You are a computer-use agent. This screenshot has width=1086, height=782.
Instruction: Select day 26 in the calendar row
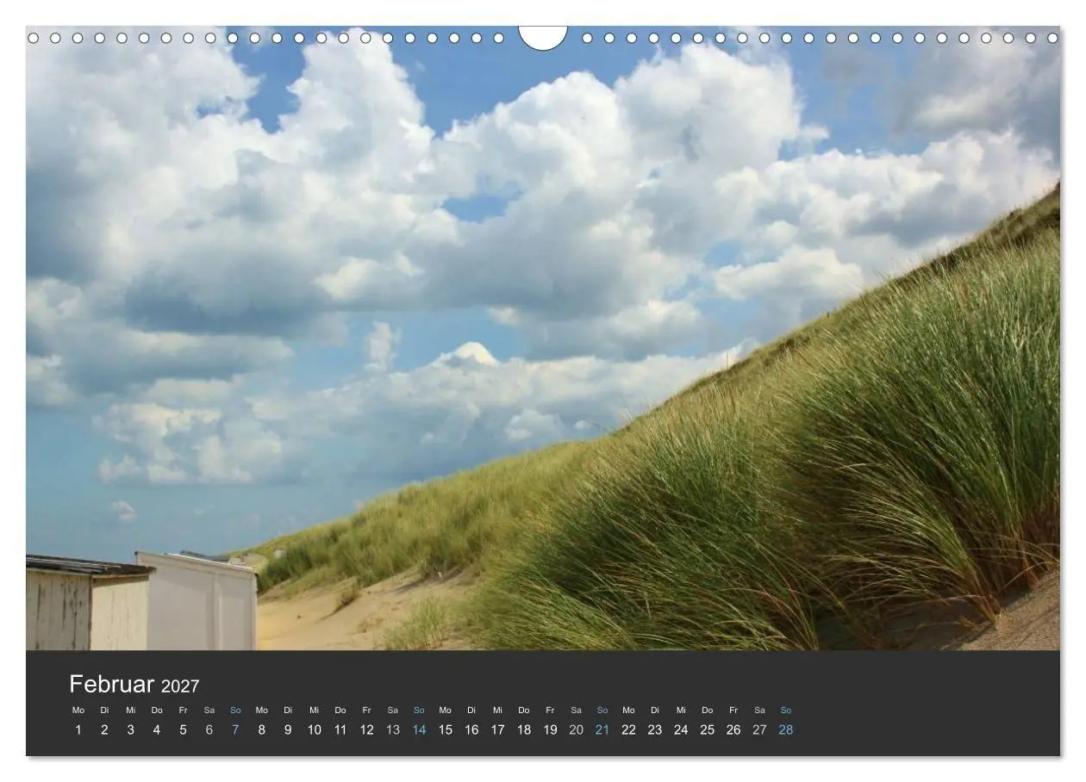coord(733,729)
